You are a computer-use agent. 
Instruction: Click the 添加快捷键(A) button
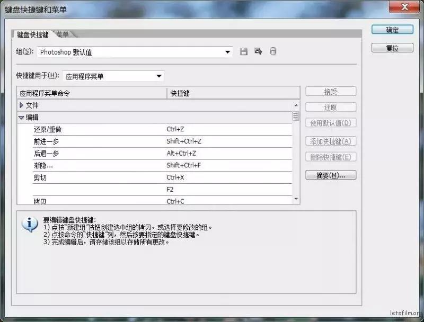pos(331,141)
